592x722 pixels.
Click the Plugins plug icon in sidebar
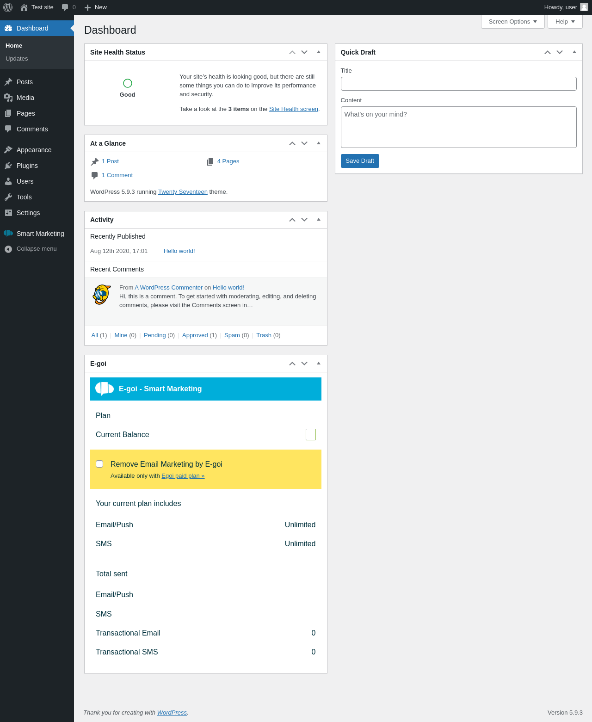click(8, 166)
